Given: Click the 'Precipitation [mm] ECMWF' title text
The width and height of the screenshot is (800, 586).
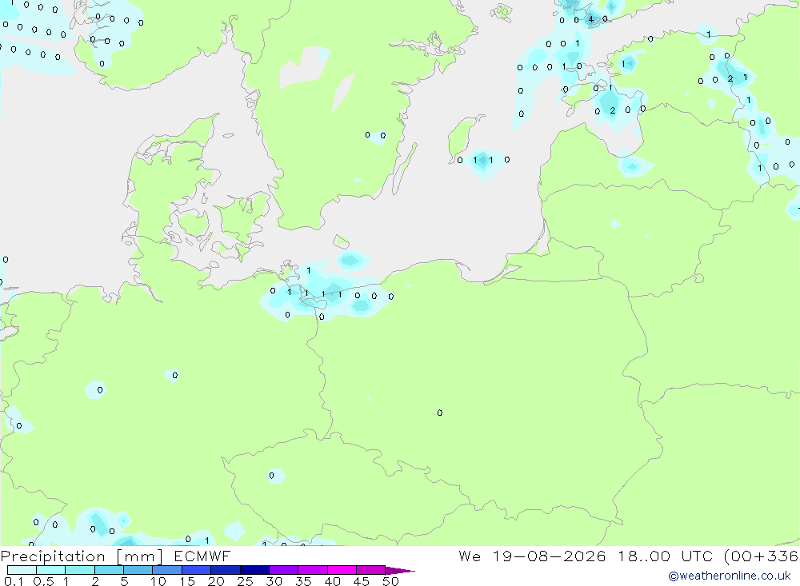Looking at the screenshot, I should click(x=116, y=556).
